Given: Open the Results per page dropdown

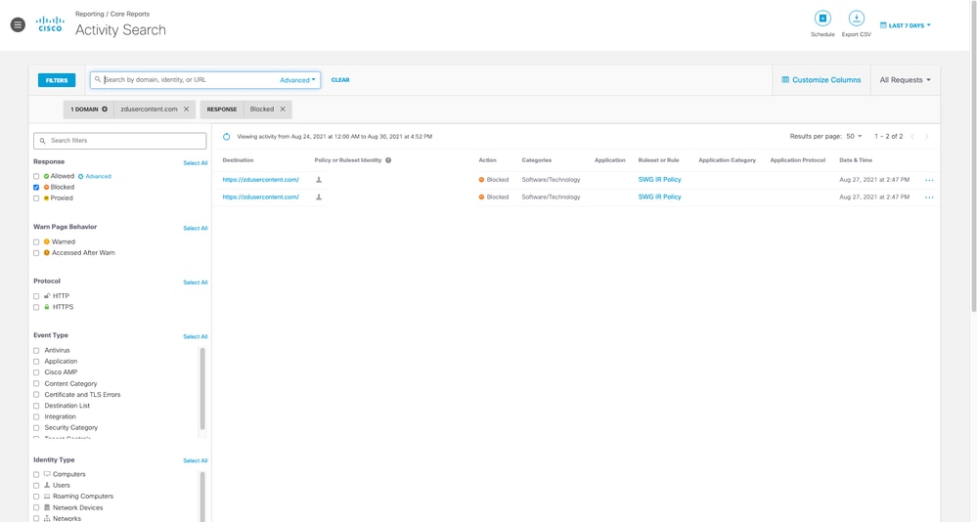Looking at the screenshot, I should [854, 137].
